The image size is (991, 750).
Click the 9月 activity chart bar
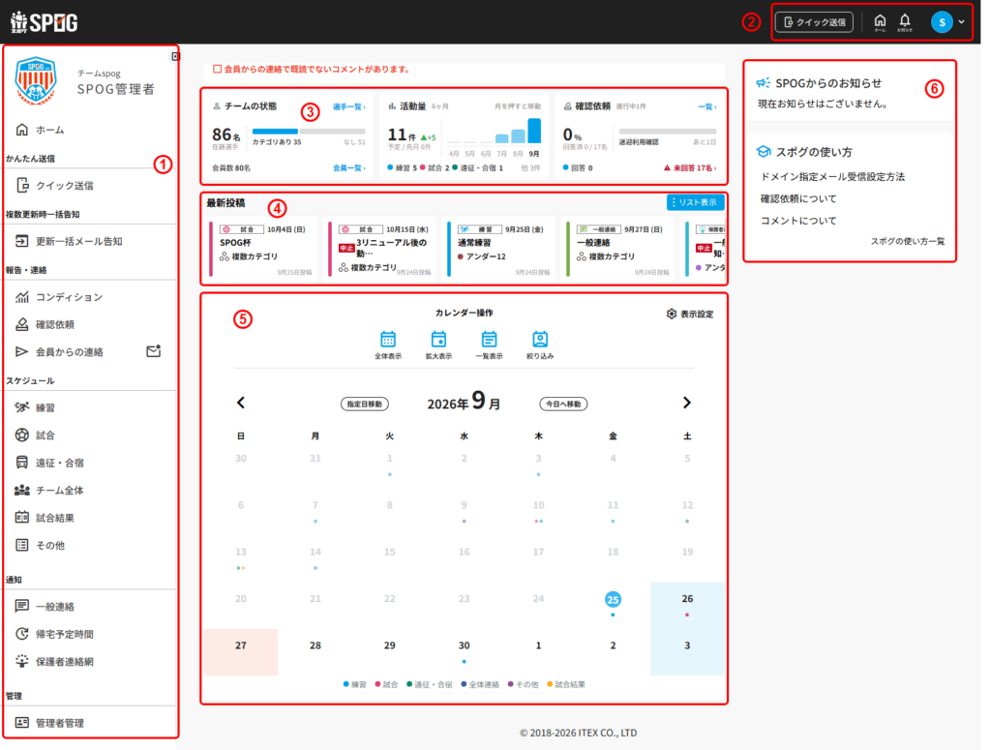(x=534, y=131)
